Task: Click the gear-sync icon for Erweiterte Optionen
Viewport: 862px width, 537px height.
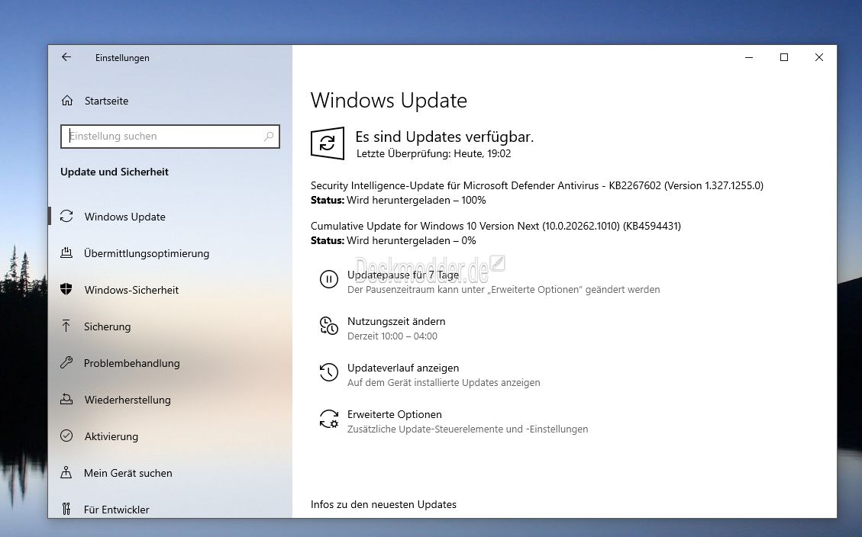Action: point(329,419)
